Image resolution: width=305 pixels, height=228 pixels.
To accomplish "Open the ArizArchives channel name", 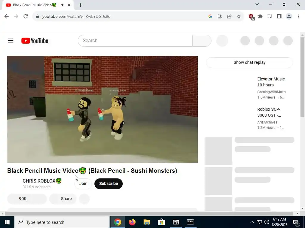I will point(267,122).
